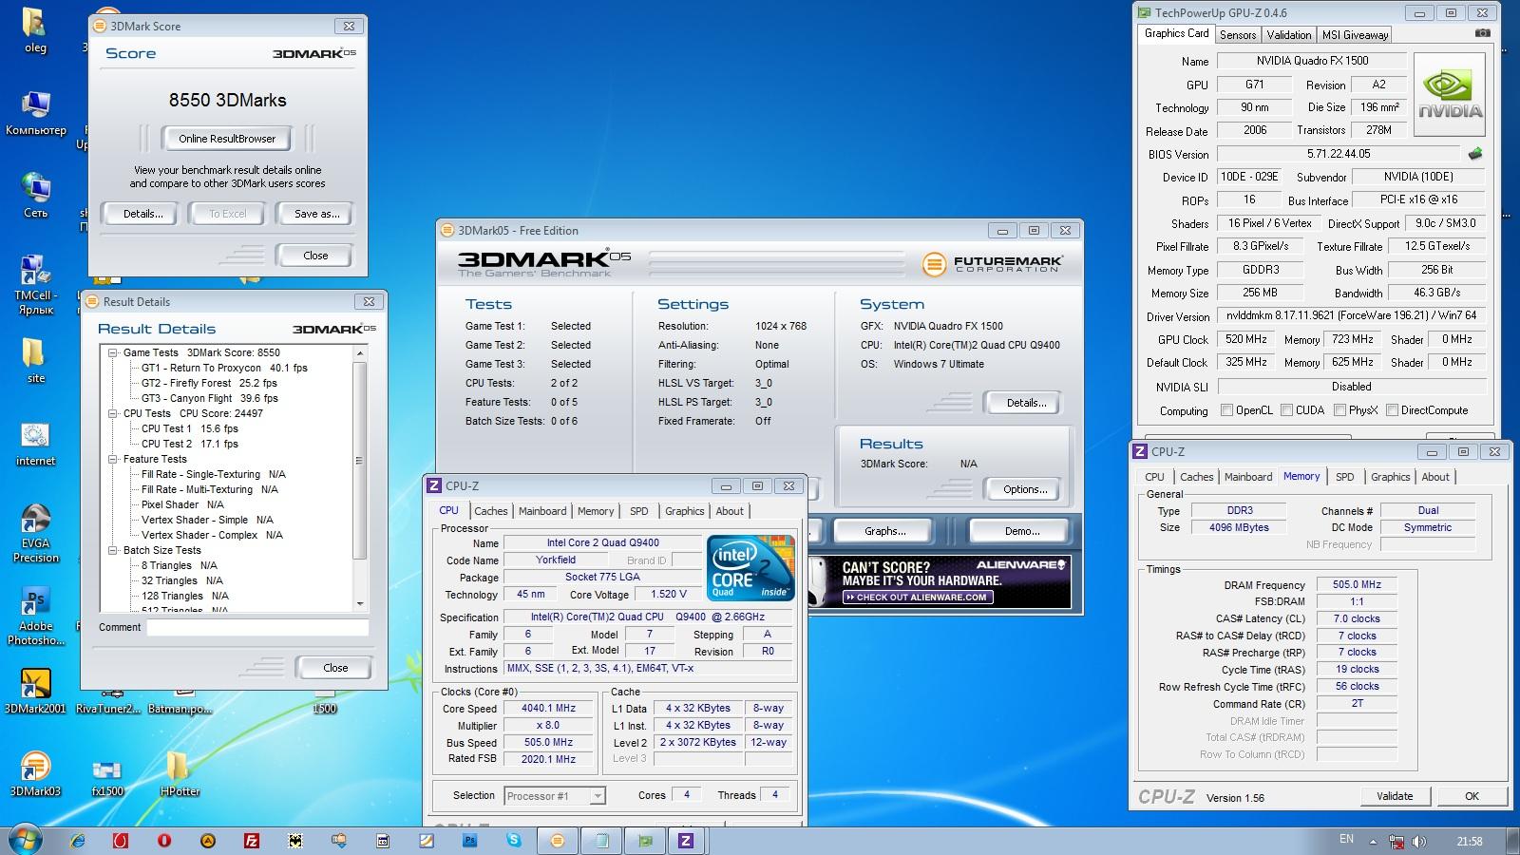Tick the DirectCompute checkbox in GPU-Z

1392,410
